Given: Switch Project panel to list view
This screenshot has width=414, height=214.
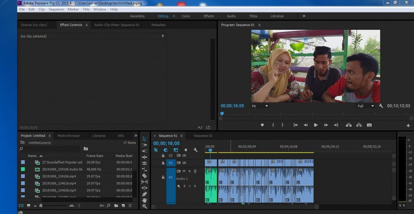Looking at the screenshot, I should tap(22, 206).
